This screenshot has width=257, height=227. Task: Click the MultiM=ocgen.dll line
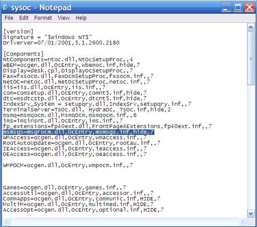tap(78, 204)
